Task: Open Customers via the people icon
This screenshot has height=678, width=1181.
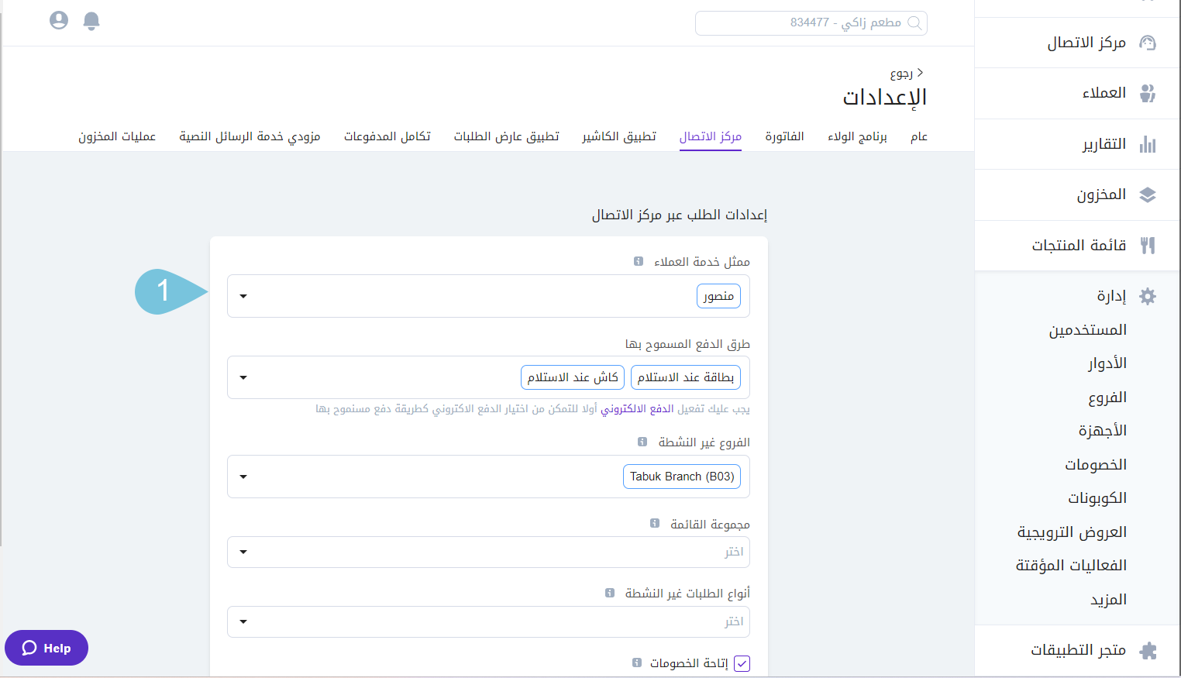Action: (1148, 93)
